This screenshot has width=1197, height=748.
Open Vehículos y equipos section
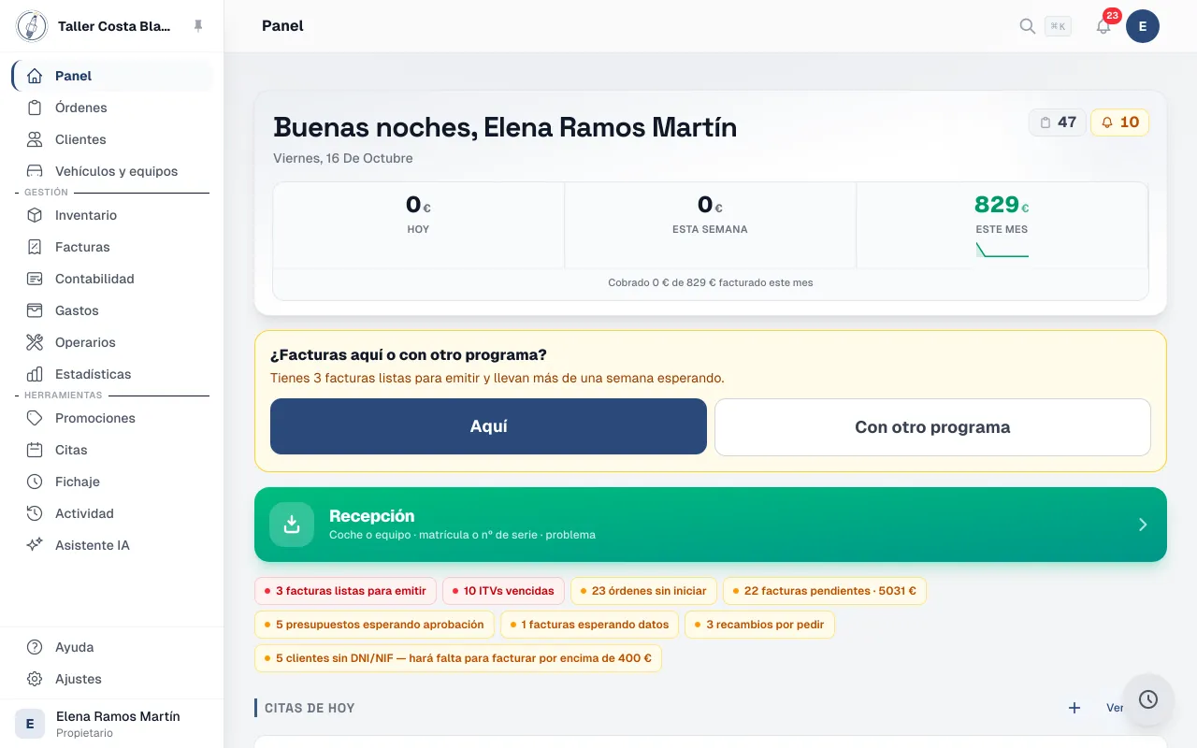point(112,171)
